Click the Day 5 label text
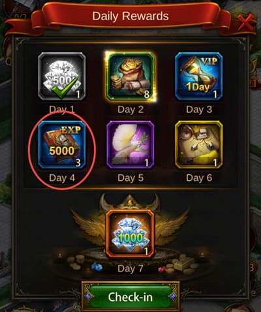The image size is (261, 312). 130,178
